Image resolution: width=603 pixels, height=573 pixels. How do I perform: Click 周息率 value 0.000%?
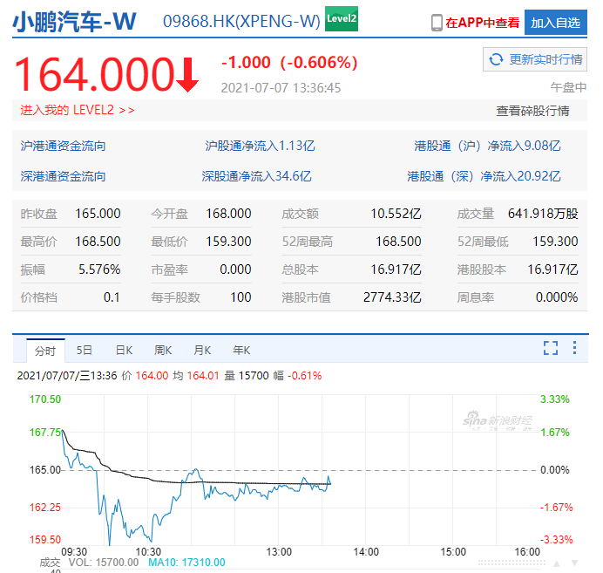(557, 297)
